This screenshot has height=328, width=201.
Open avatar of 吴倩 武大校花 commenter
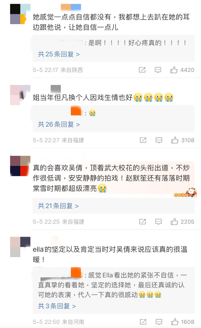[20, 166]
